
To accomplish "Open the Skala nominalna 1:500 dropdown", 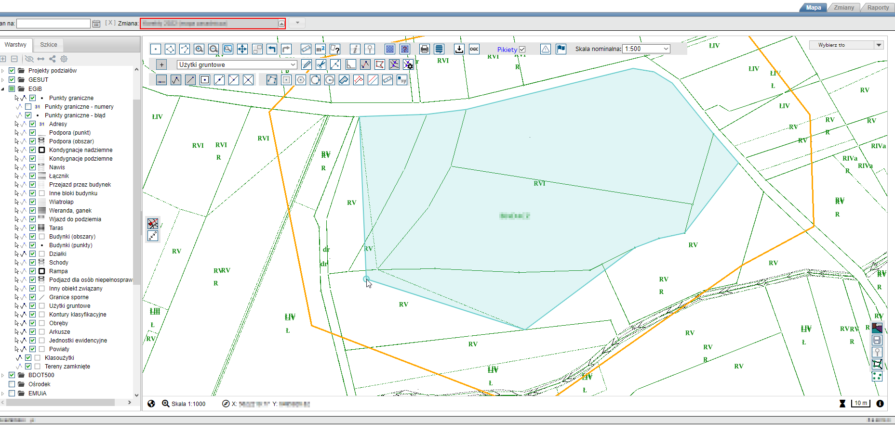I will pyautogui.click(x=646, y=49).
